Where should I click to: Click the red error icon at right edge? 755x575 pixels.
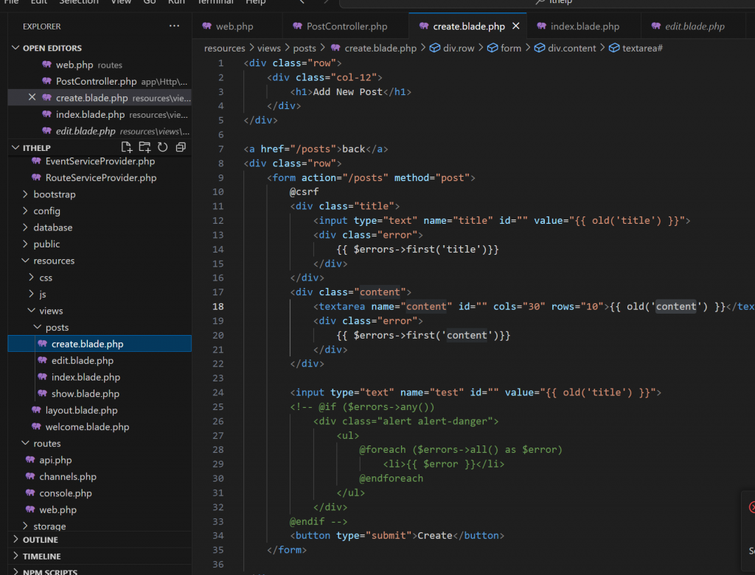[751, 507]
